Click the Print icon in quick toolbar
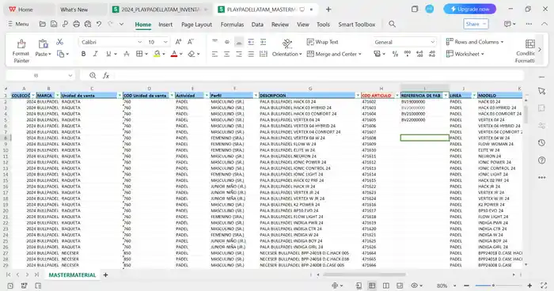This screenshot has width=554, height=291. coord(76,24)
